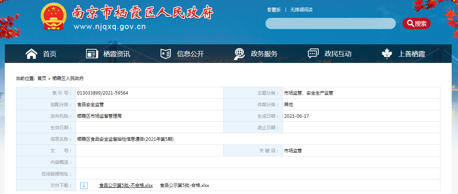This screenshot has height=194, width=458.
Task: Click the globe-hand icon beside 政务服务
Action: [x=239, y=54]
